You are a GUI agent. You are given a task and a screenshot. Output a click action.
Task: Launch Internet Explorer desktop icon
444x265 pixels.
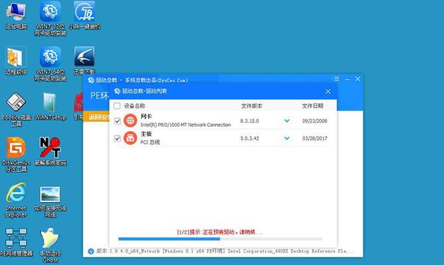pos(16,200)
